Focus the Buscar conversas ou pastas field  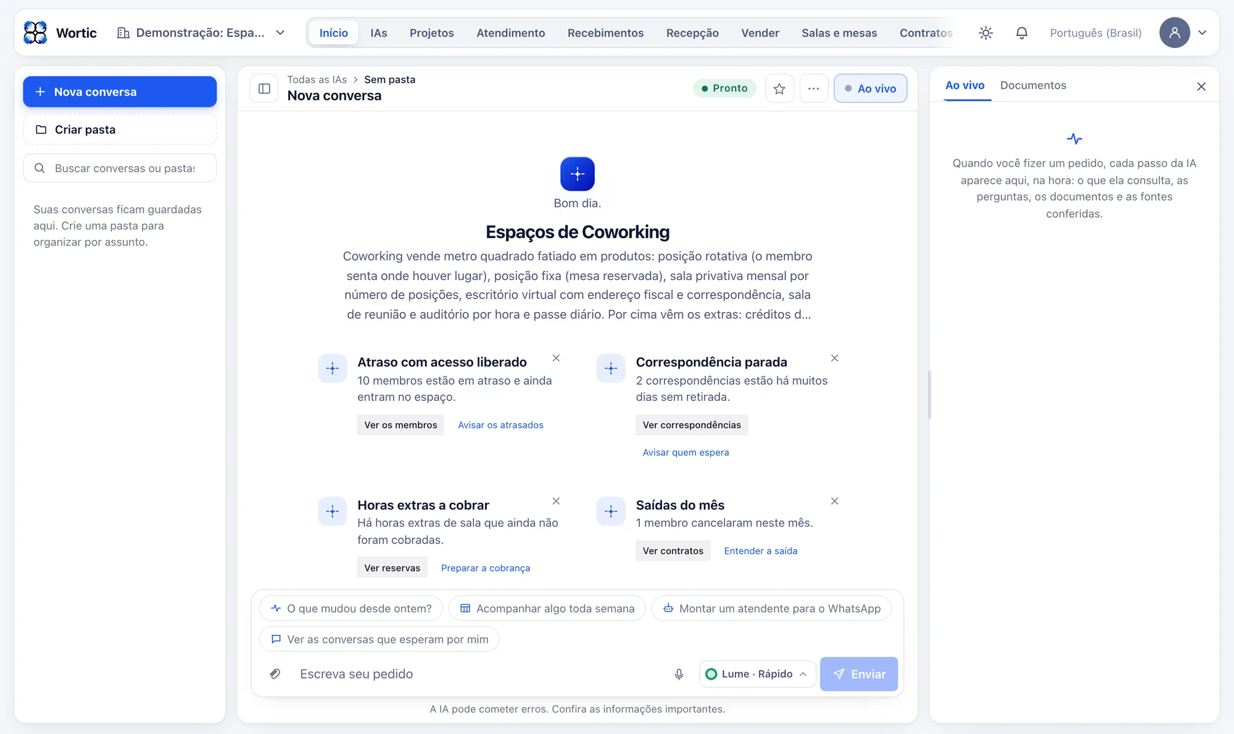point(120,168)
